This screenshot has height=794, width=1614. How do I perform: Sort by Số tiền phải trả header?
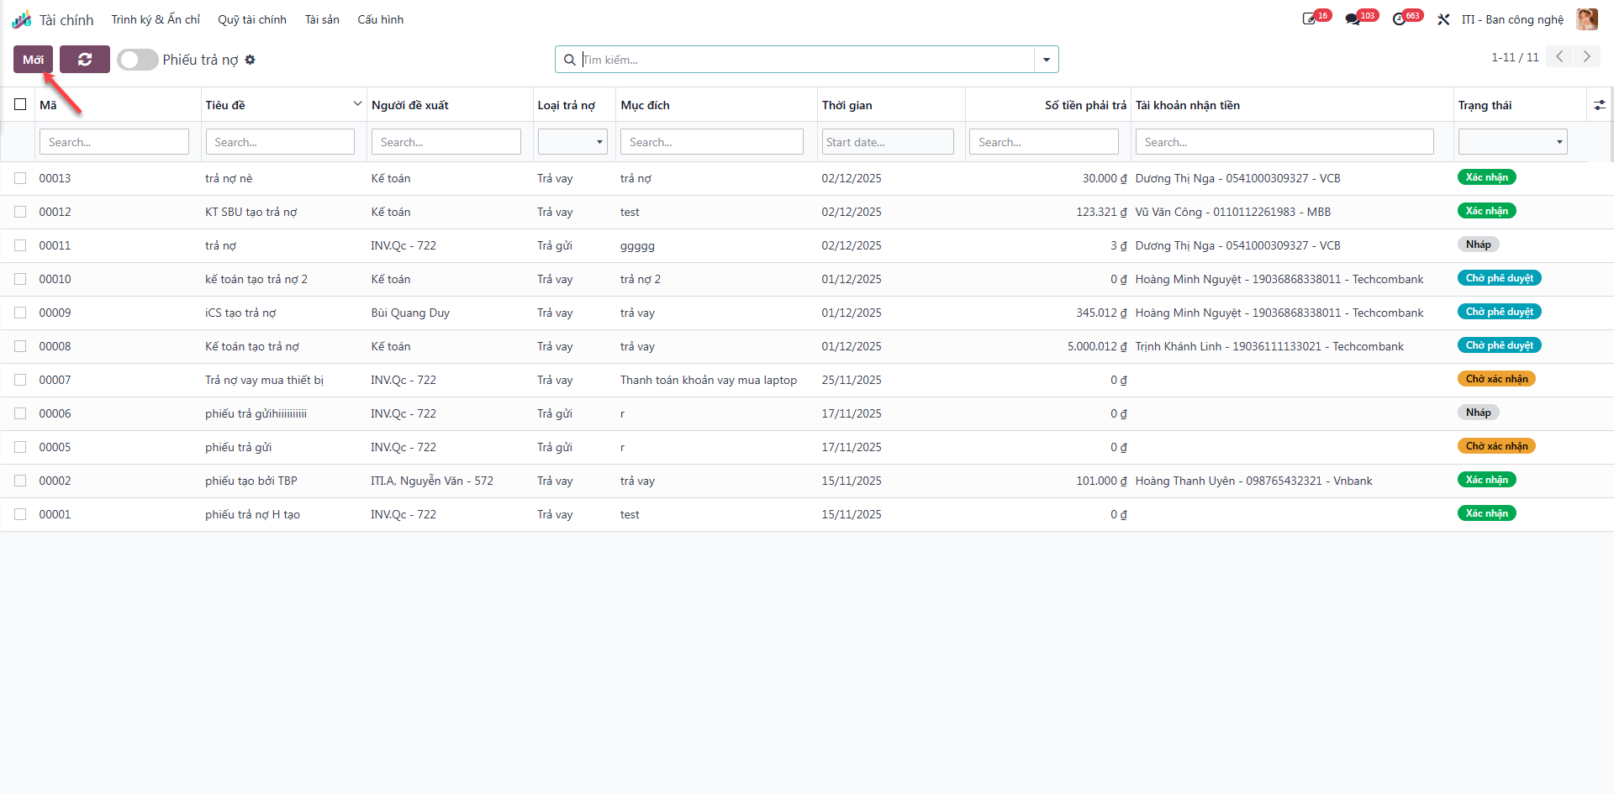coord(1085,105)
